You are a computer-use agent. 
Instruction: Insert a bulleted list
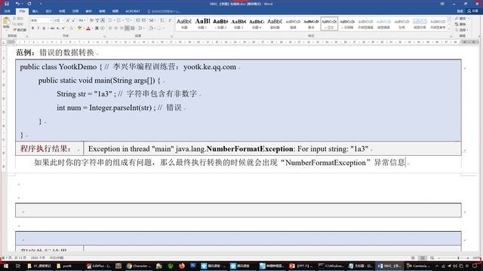pyautogui.click(x=111, y=20)
